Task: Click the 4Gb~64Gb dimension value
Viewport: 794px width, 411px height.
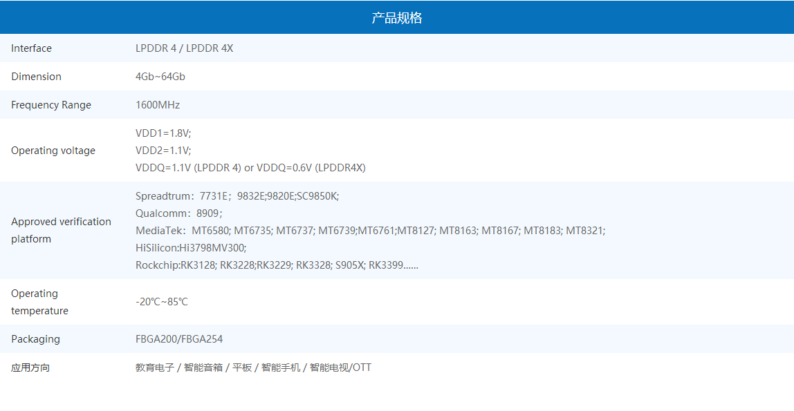Action: pos(160,77)
